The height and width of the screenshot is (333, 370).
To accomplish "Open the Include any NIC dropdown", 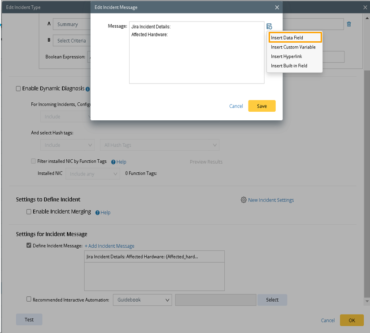I will (93, 174).
